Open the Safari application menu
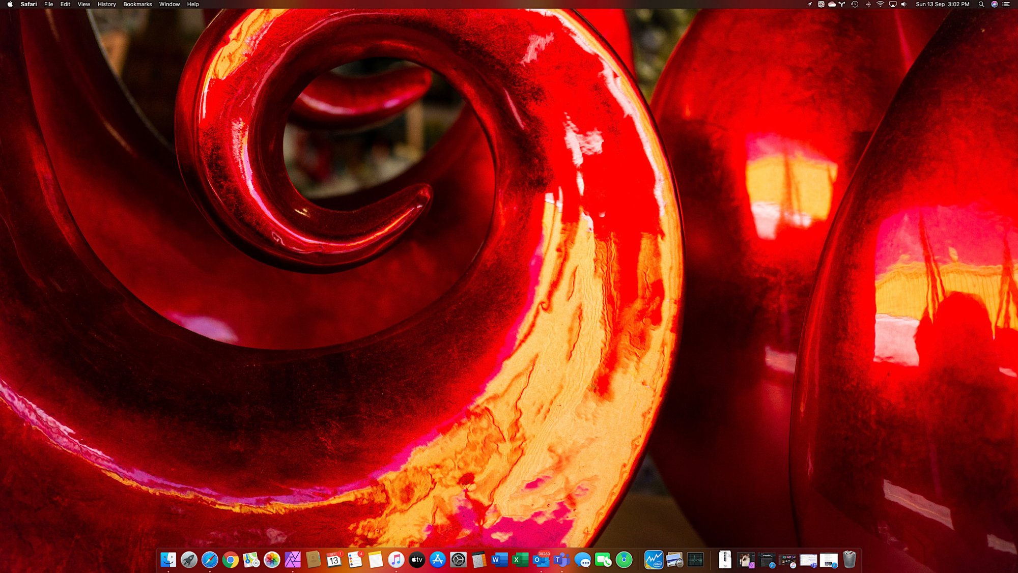 [x=29, y=4]
